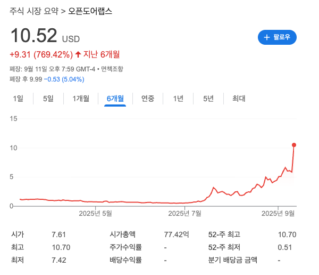The height and width of the screenshot is (275, 319).
Task: Click the USD currency label
Action: point(71,39)
